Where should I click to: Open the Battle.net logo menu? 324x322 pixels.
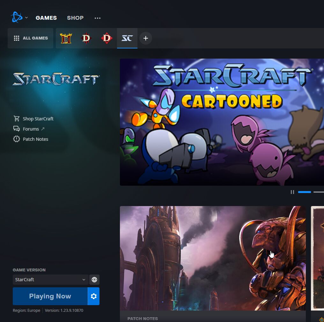[x=17, y=17]
